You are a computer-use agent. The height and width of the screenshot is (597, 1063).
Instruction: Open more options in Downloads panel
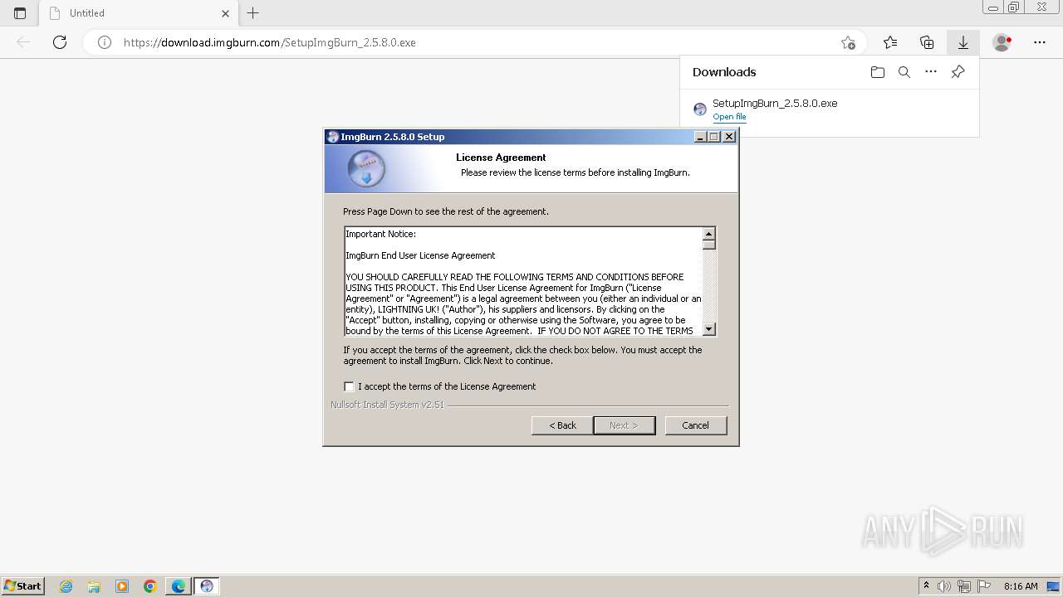(931, 72)
